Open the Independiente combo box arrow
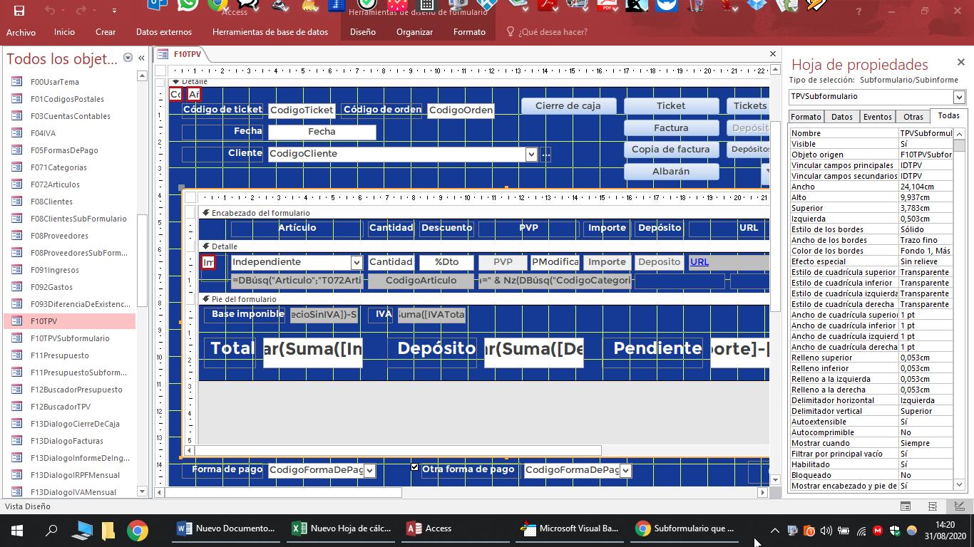Screen dimensions: 974x547 click(x=356, y=263)
